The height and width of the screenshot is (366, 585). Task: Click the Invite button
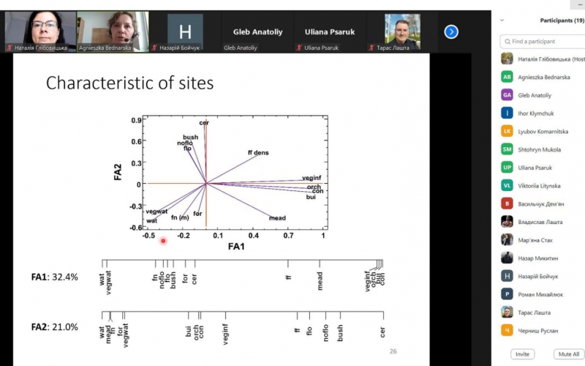point(522,354)
